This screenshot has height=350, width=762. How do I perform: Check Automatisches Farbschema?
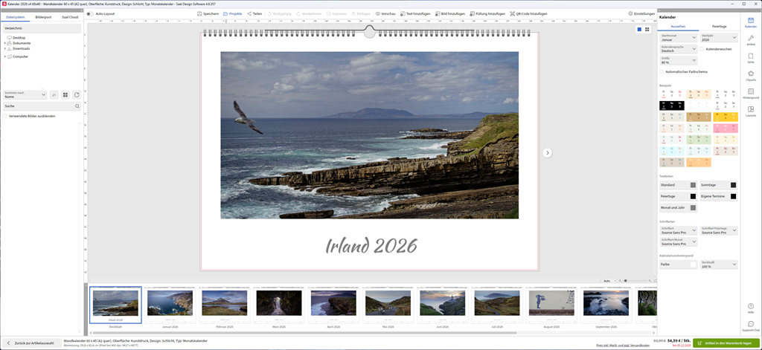click(662, 71)
